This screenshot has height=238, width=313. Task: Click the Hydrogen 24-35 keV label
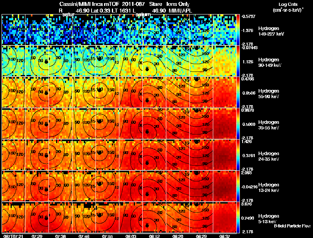point(269,156)
